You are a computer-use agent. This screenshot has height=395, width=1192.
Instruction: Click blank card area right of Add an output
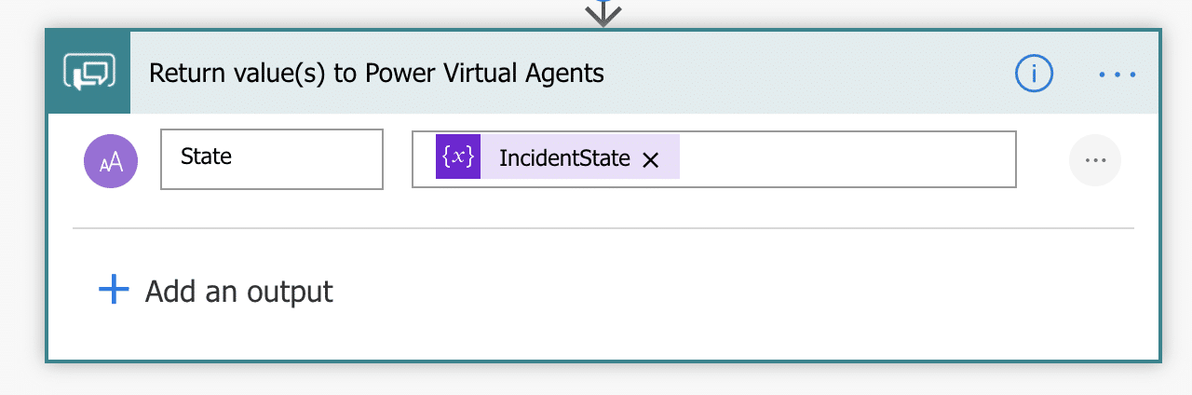(x=698, y=292)
